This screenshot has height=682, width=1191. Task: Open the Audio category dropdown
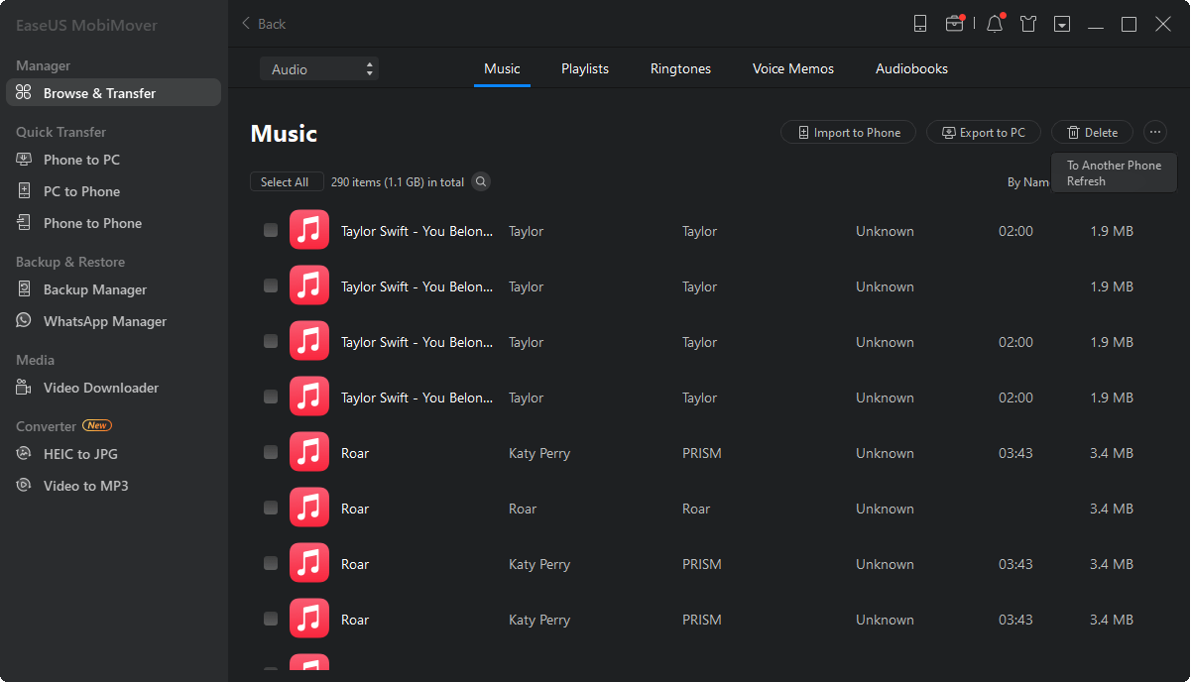[x=319, y=69]
